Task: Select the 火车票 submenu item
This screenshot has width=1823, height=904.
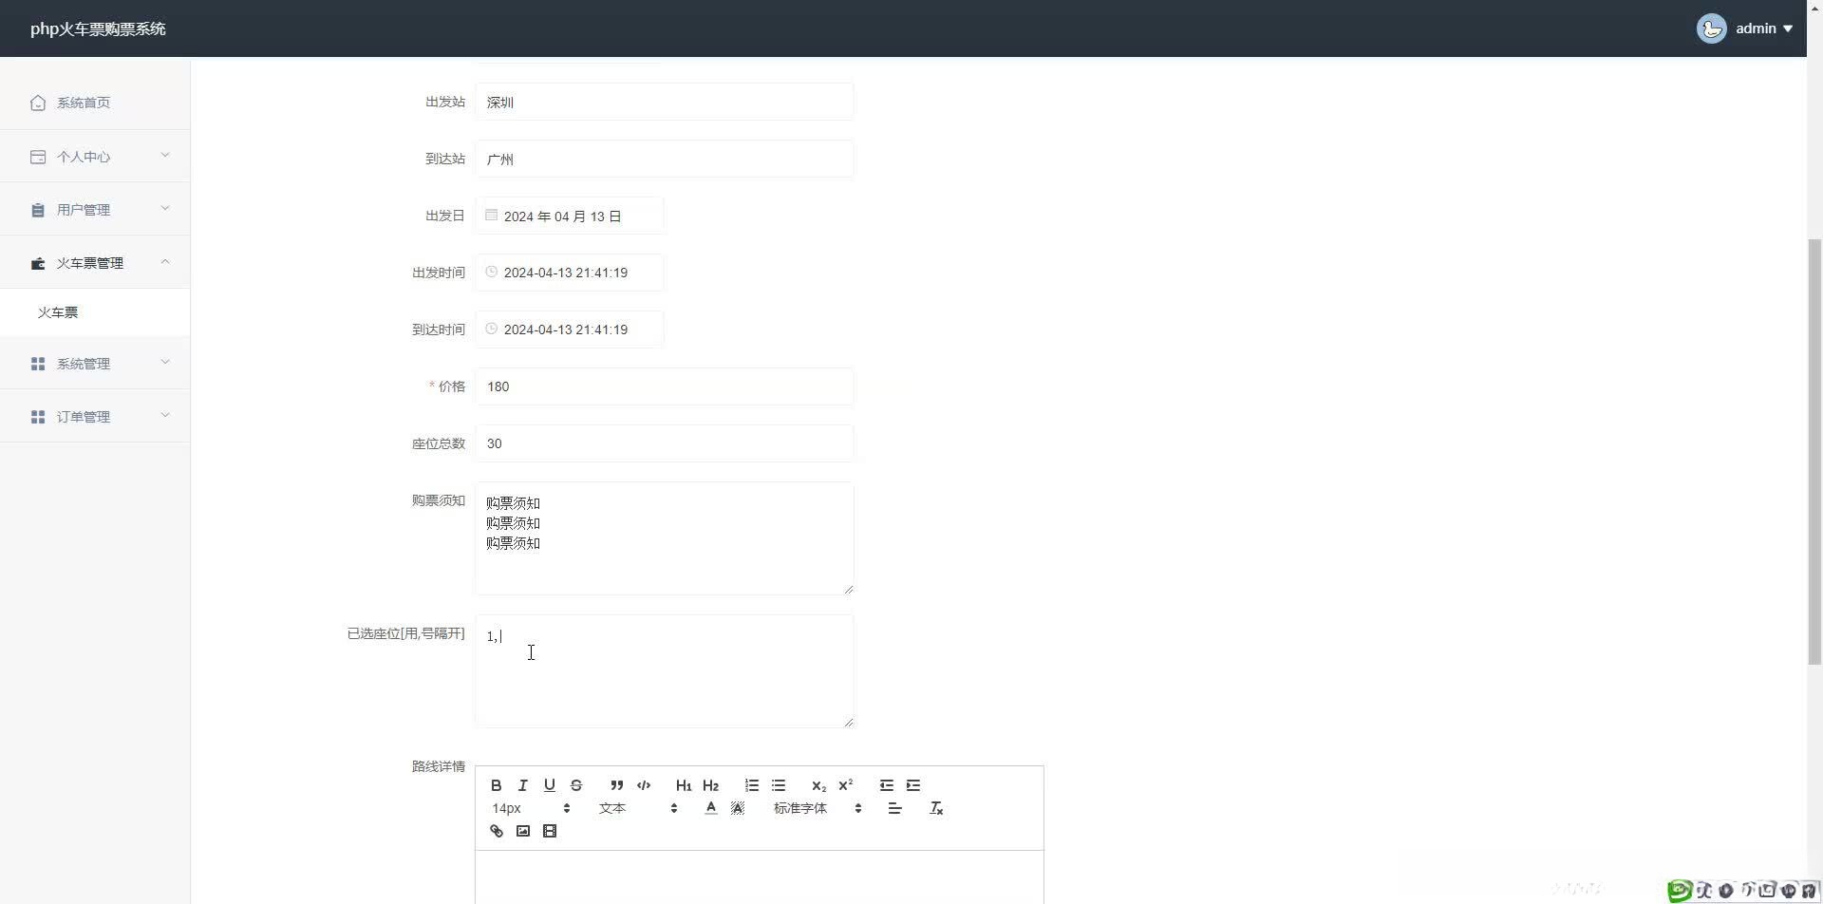Action: tap(95, 312)
